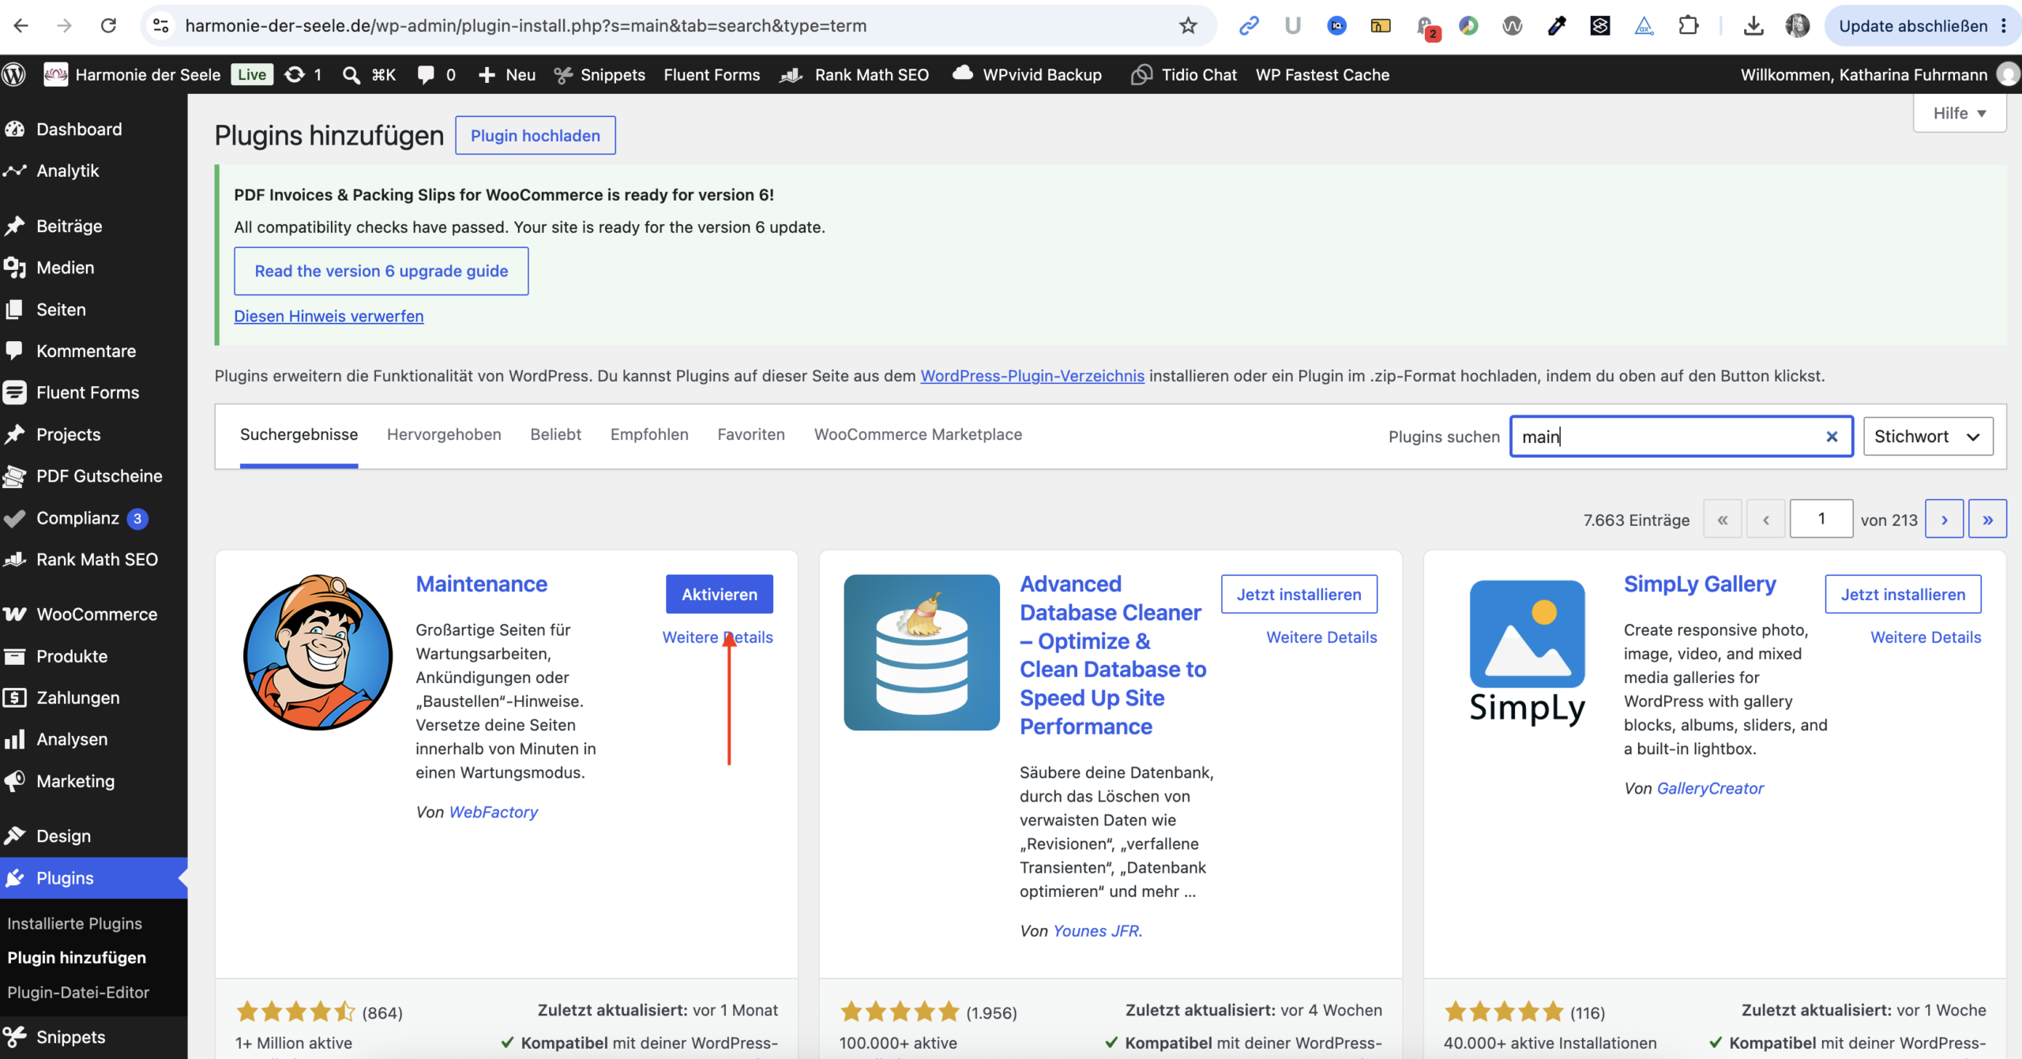This screenshot has width=2022, height=1059.
Task: Switch to the Empfohlen tab
Action: tap(649, 434)
